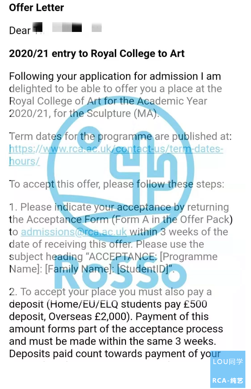This screenshot has width=251, height=389.
Task: Click the admissions@rca.ac.uk email link
Action: [74, 232]
